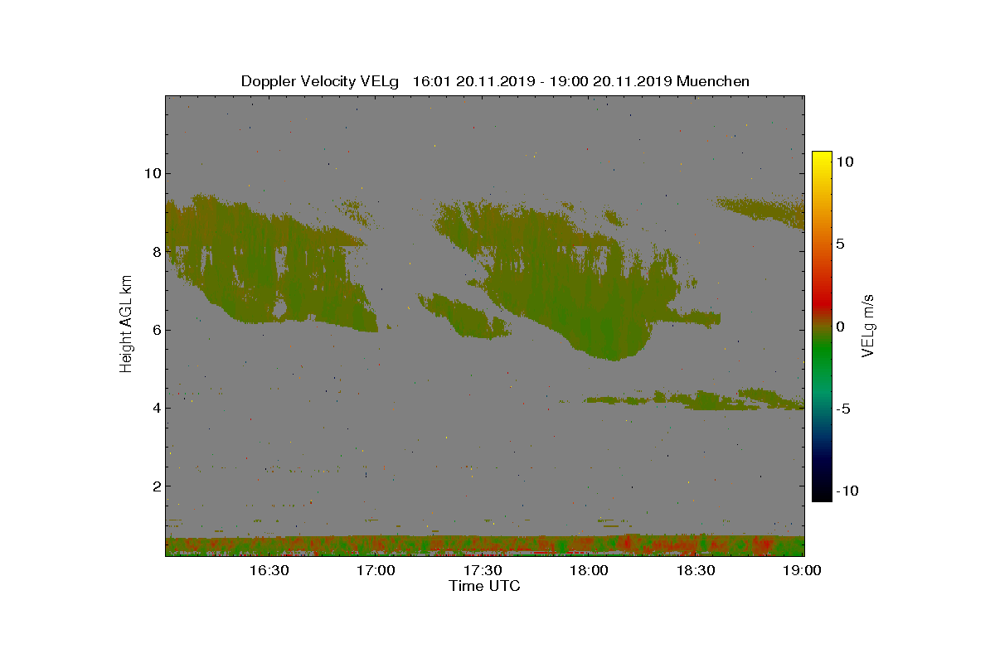Click the 18:00 time tick label

pyautogui.click(x=590, y=570)
